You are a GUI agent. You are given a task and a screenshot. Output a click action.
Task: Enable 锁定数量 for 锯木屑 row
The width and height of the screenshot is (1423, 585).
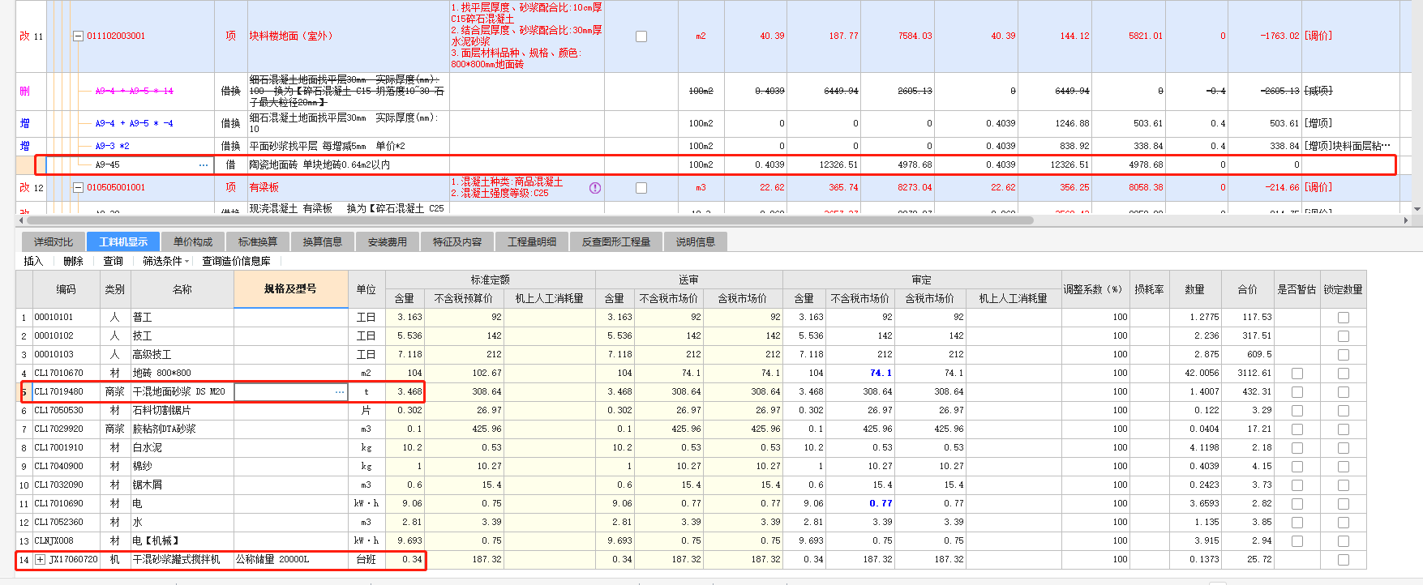(x=1344, y=485)
